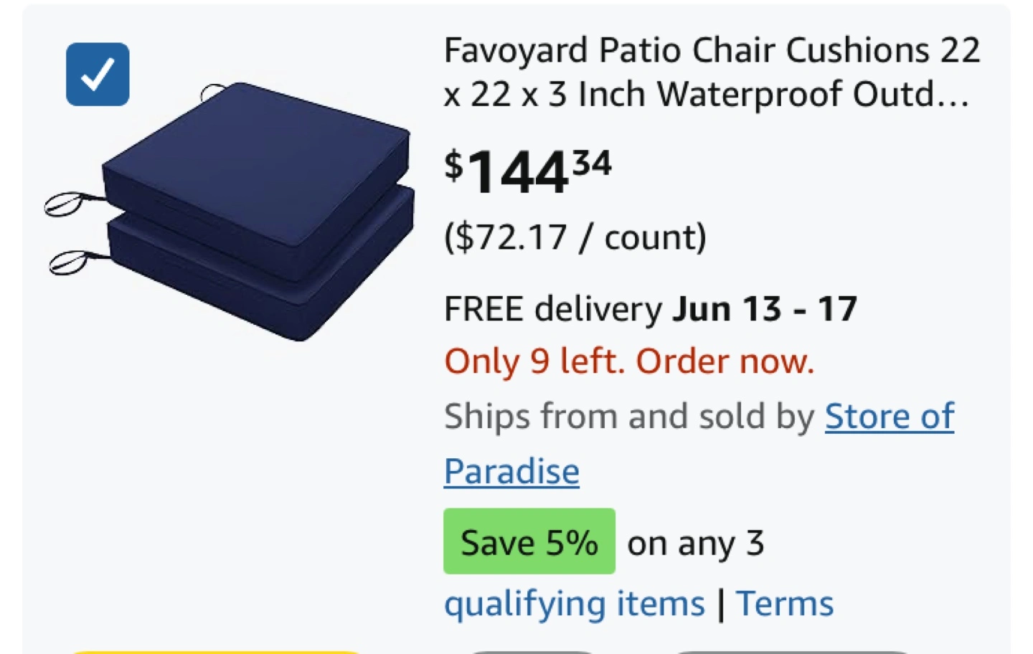
Task: Click the green Save 5% badge
Action: [529, 541]
